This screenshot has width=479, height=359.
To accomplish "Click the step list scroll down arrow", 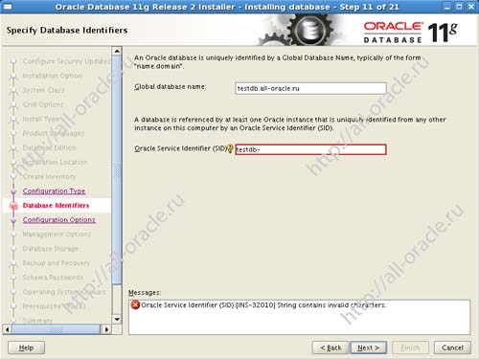I will pyautogui.click(x=117, y=319).
